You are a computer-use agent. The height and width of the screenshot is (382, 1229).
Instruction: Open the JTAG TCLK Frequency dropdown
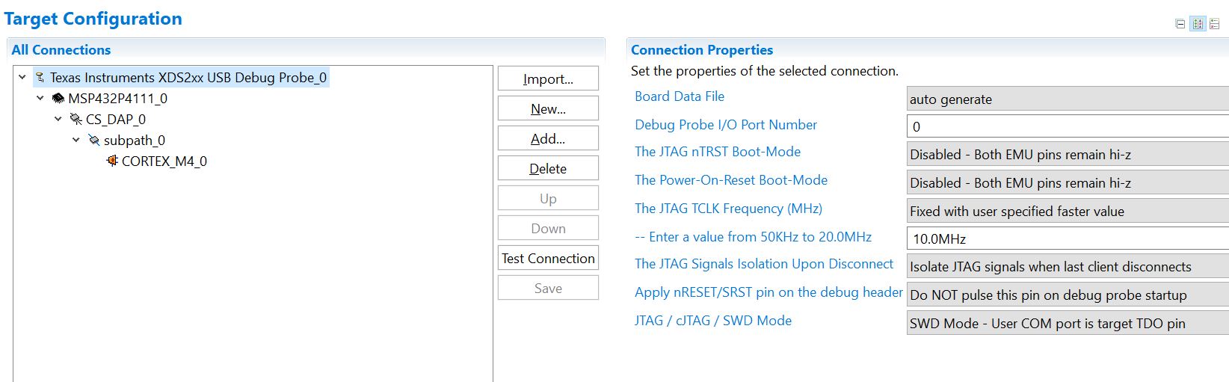[x=1067, y=212]
